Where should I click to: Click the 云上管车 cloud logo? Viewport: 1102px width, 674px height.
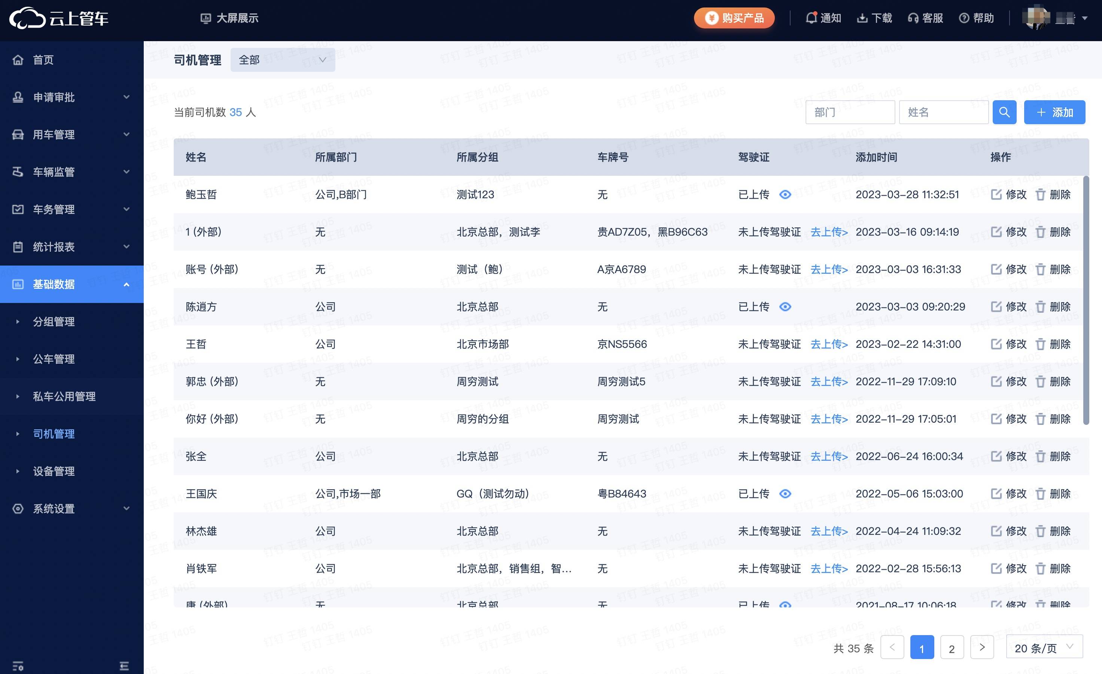tap(28, 18)
